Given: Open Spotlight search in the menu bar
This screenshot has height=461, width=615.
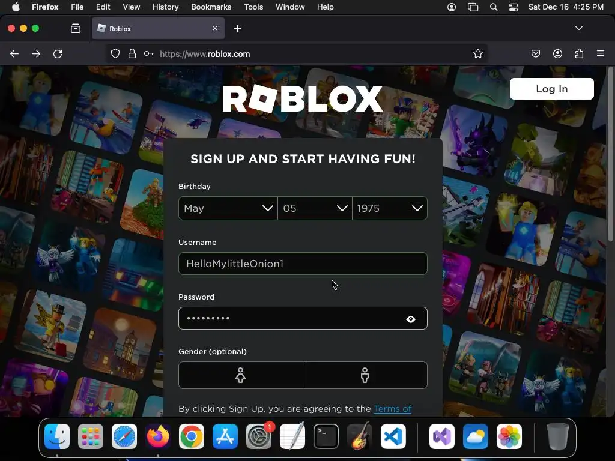Looking at the screenshot, I should click(x=494, y=7).
